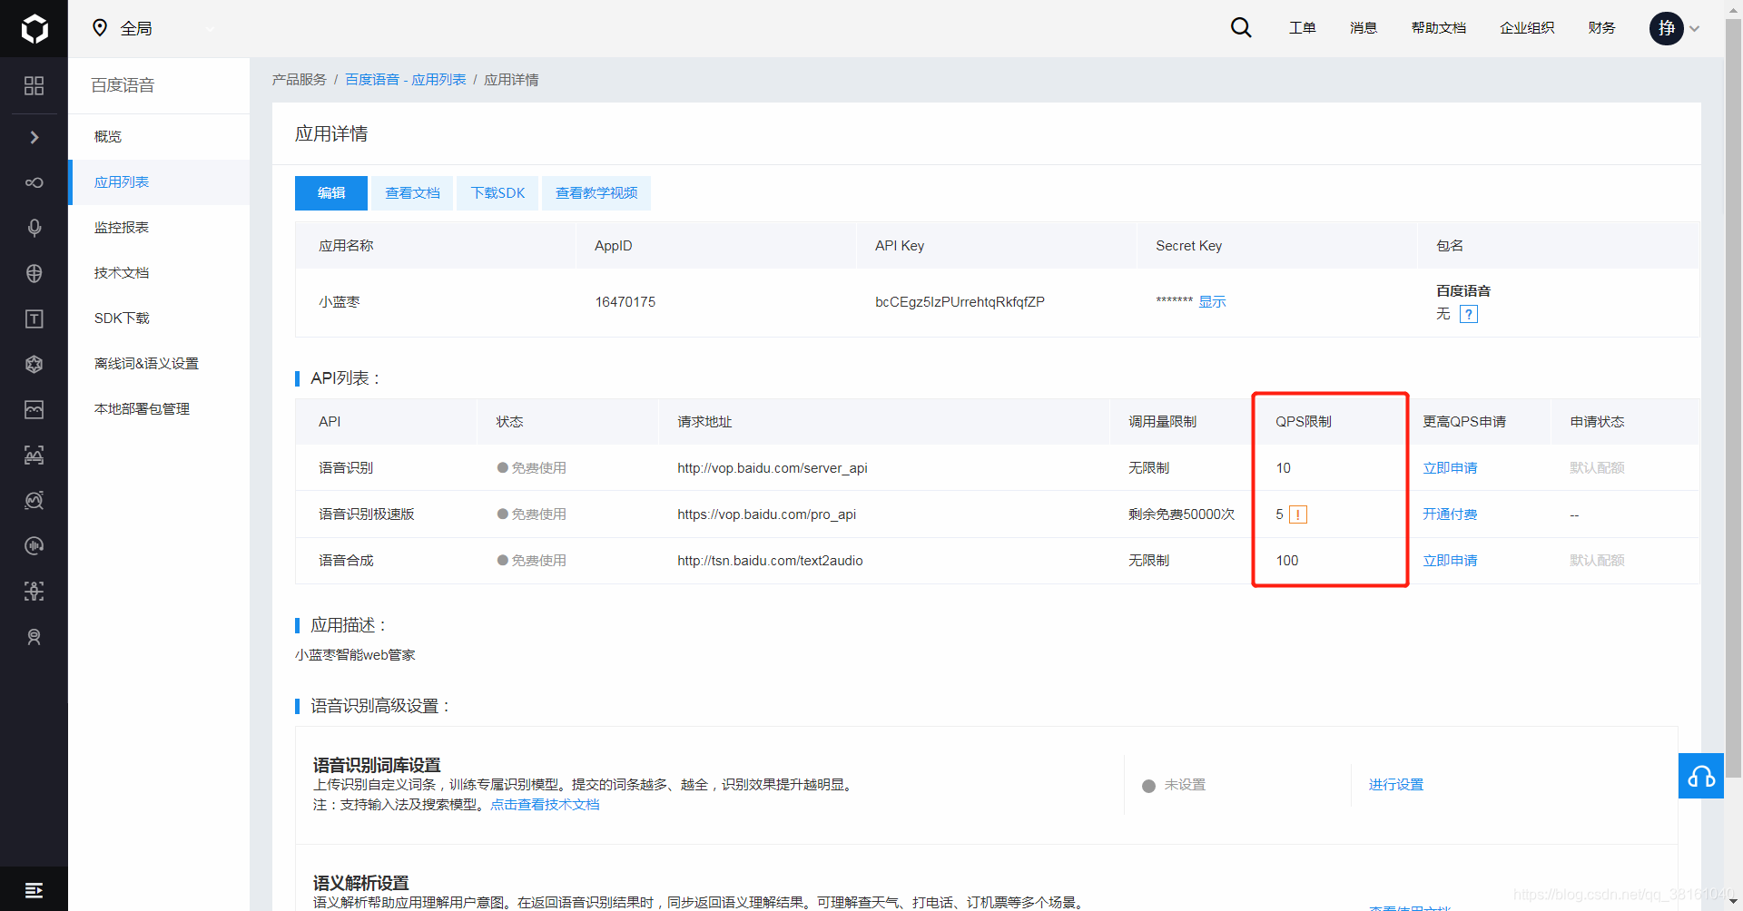
Task: Click the cube sidebar icon
Action: (34, 364)
